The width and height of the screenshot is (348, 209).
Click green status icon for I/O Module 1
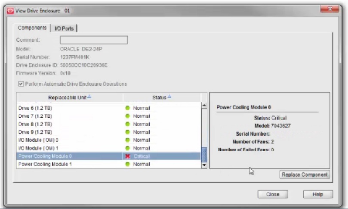(x=128, y=148)
